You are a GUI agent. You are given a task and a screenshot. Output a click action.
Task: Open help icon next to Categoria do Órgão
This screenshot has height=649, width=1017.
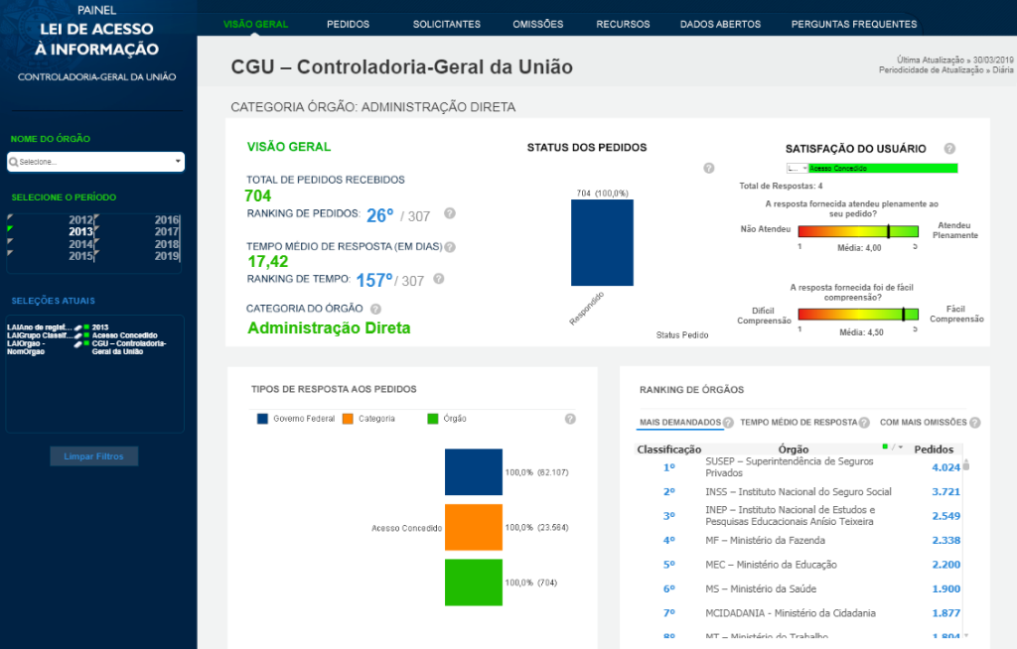coord(375,309)
